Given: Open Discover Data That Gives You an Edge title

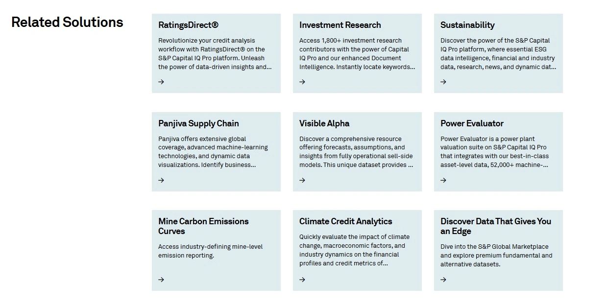Looking at the screenshot, I should 496,226.
